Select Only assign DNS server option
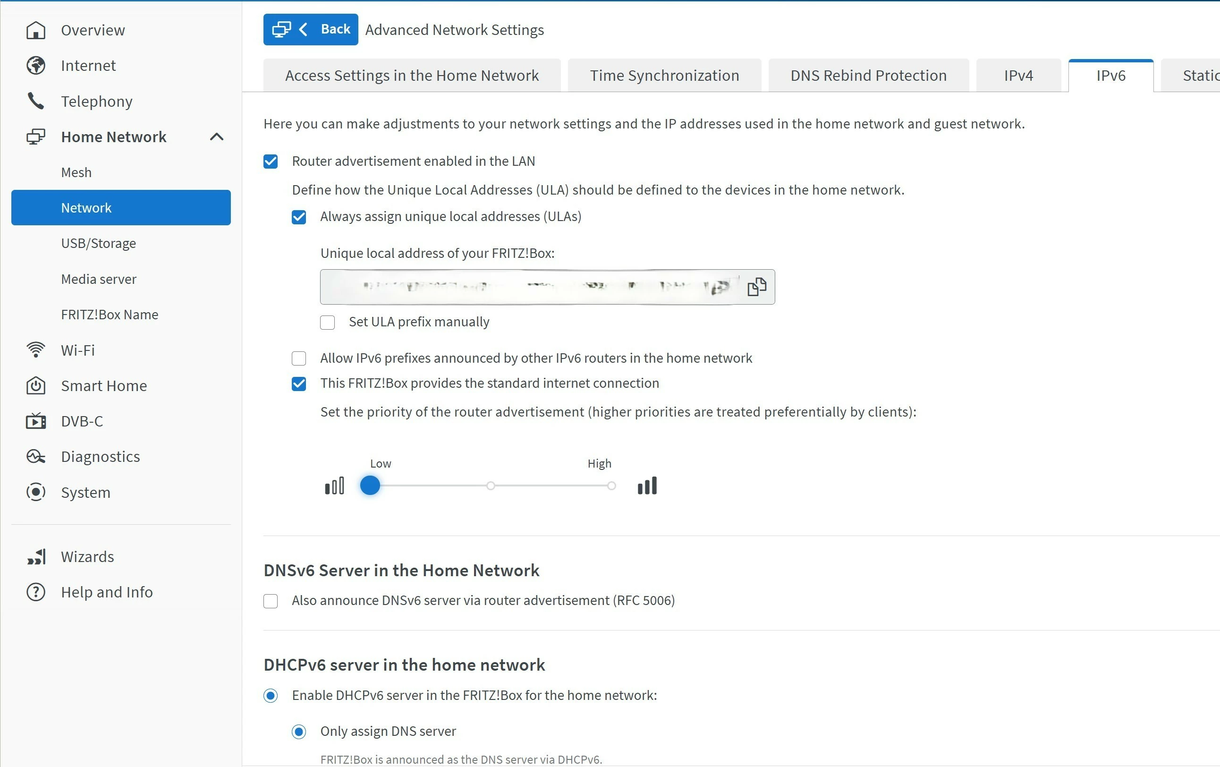The height and width of the screenshot is (767, 1220). tap(299, 732)
